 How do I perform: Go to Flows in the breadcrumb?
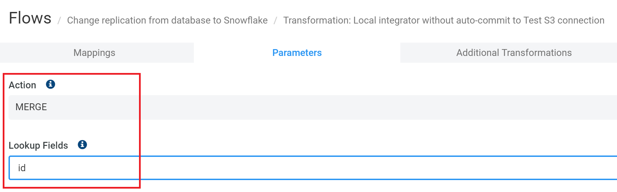click(30, 18)
